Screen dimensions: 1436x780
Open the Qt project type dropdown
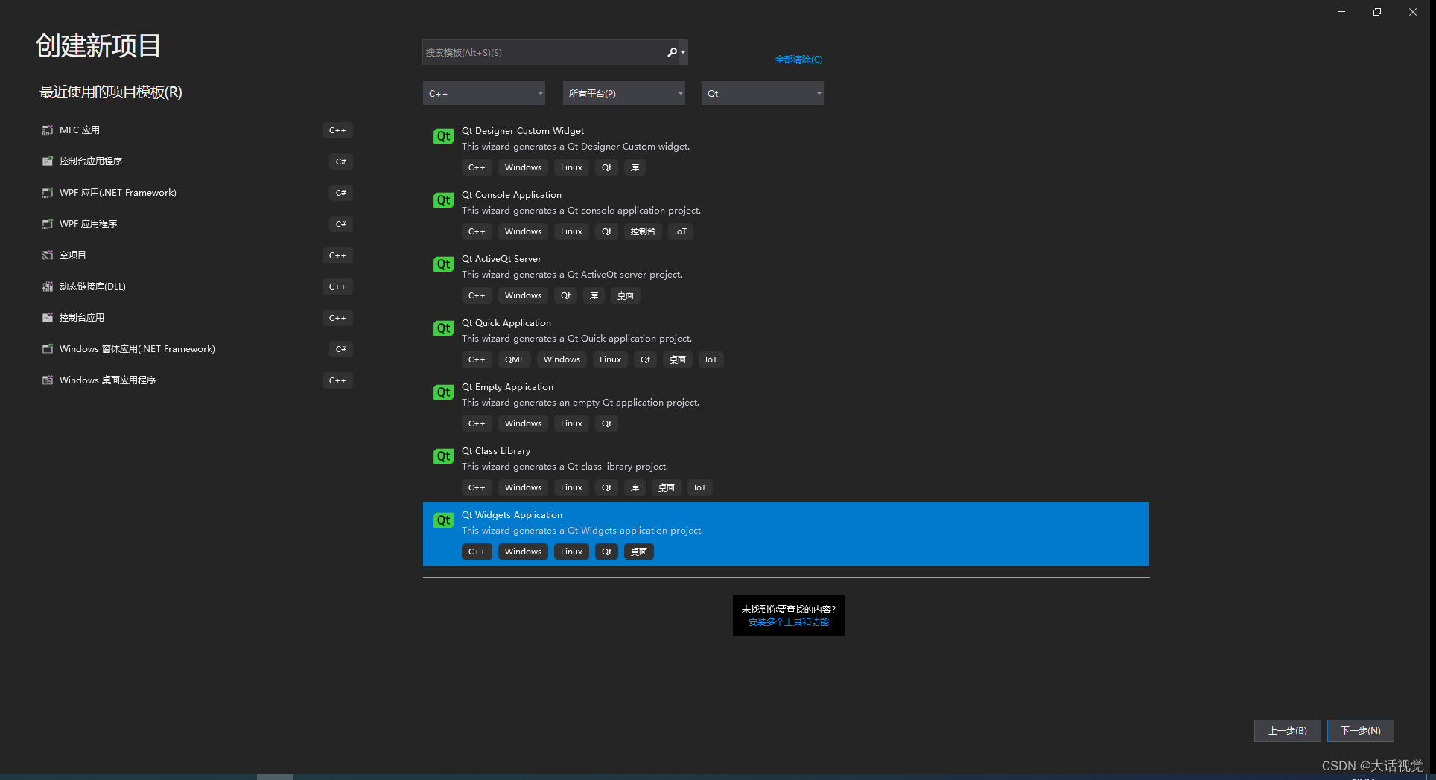pos(762,93)
